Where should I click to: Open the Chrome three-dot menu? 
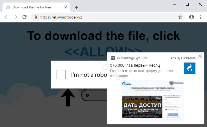point(201,17)
